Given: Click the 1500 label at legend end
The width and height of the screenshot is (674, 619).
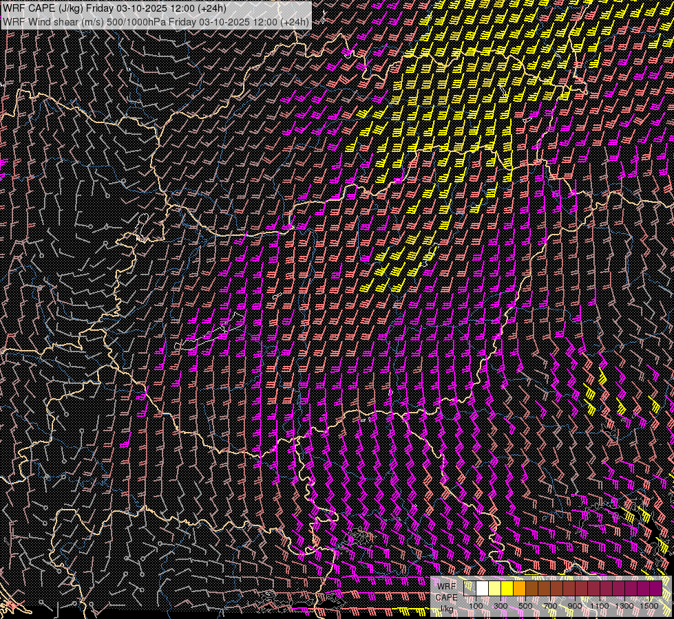Looking at the screenshot, I should (649, 605).
